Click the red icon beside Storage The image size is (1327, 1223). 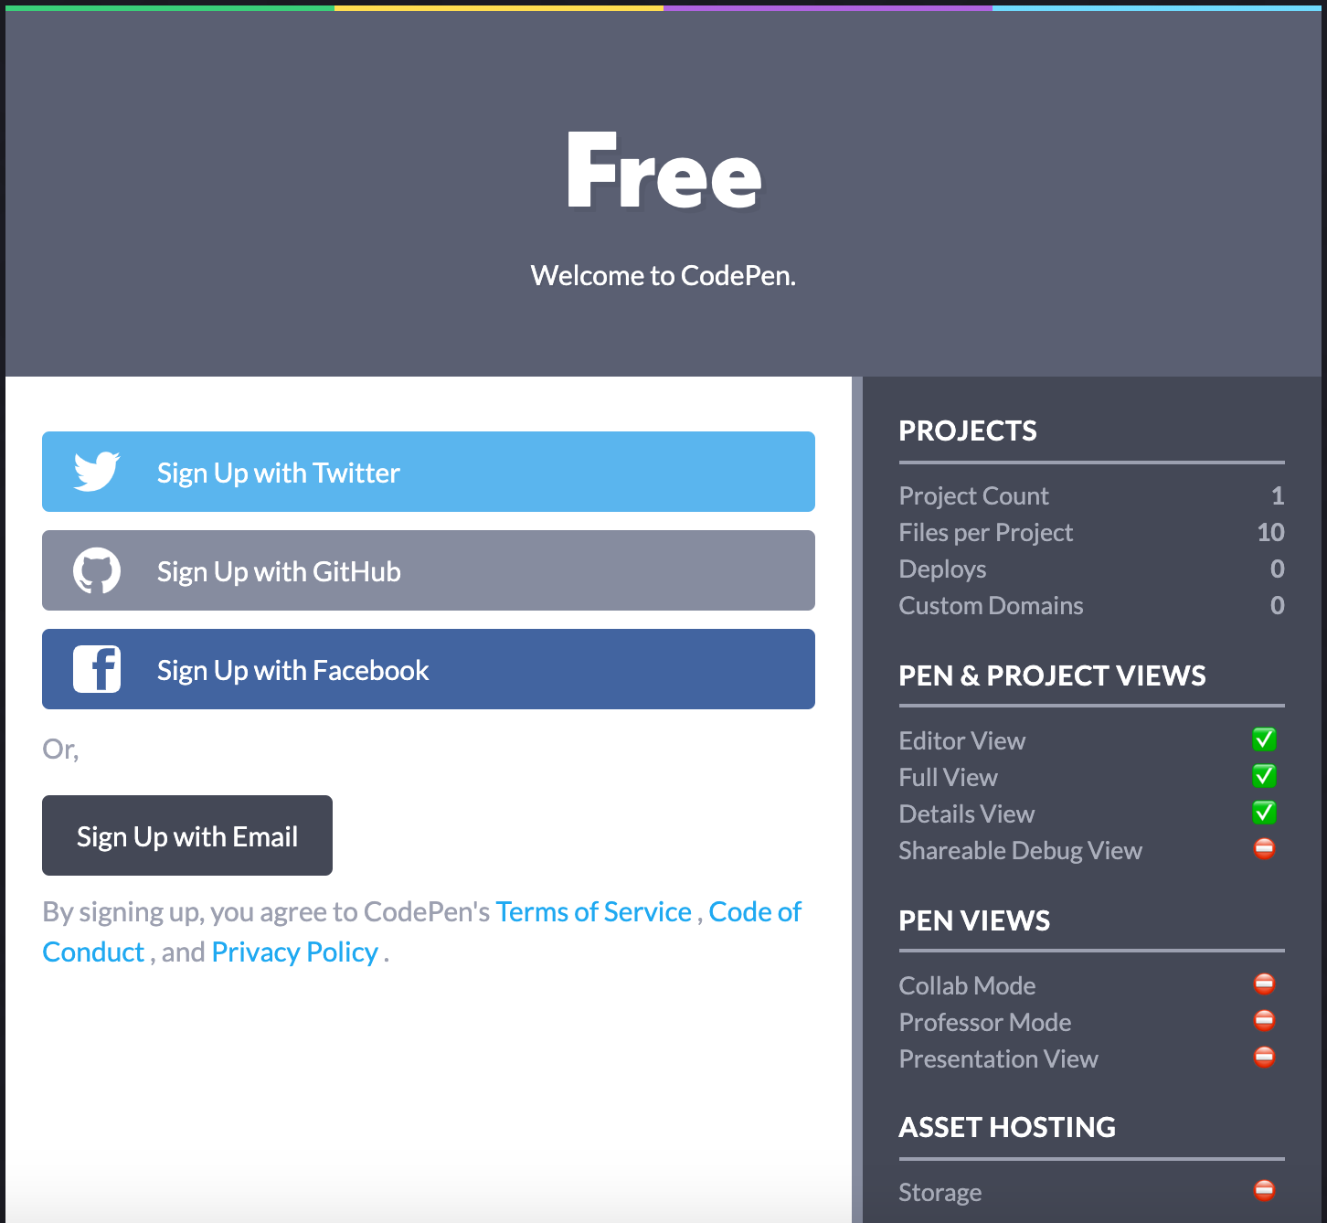pyautogui.click(x=1264, y=1191)
